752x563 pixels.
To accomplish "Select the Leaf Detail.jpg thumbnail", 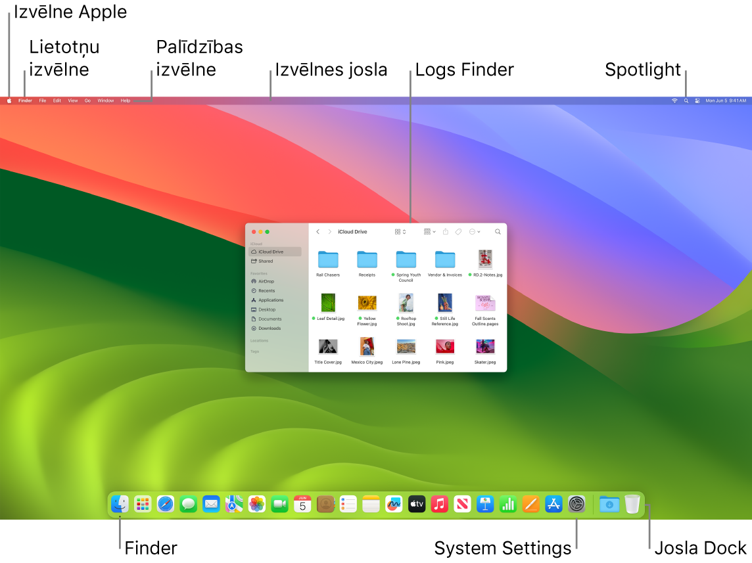I will click(327, 302).
